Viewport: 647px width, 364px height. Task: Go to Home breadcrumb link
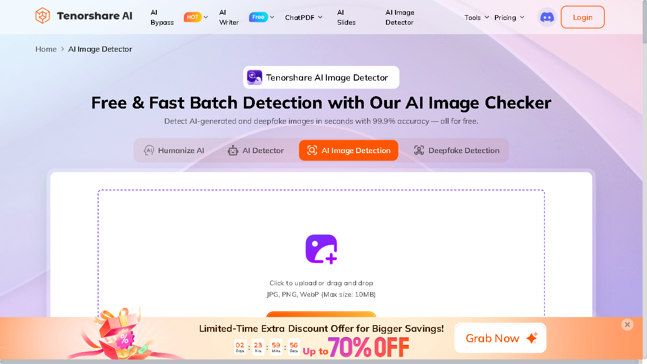click(46, 49)
